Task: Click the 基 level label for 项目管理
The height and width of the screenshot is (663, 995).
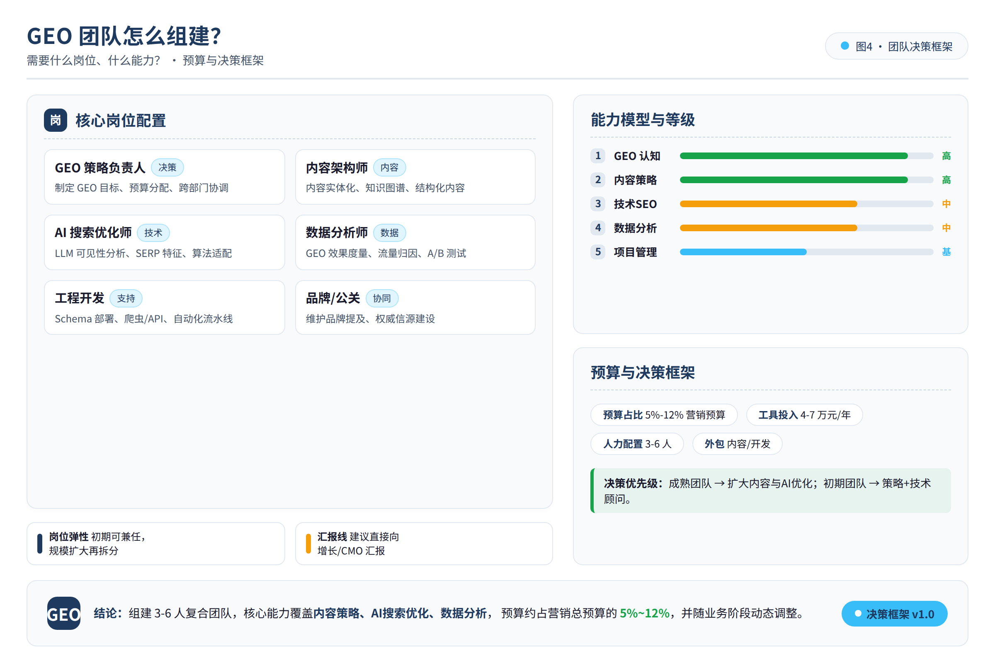Action: point(946,252)
